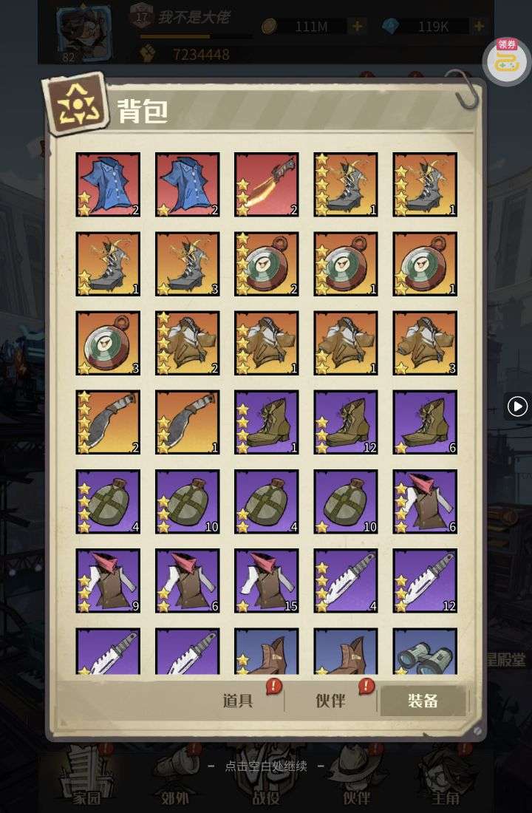Select the serrated combat knife with count 12
The width and height of the screenshot is (532, 813).
tap(425, 581)
